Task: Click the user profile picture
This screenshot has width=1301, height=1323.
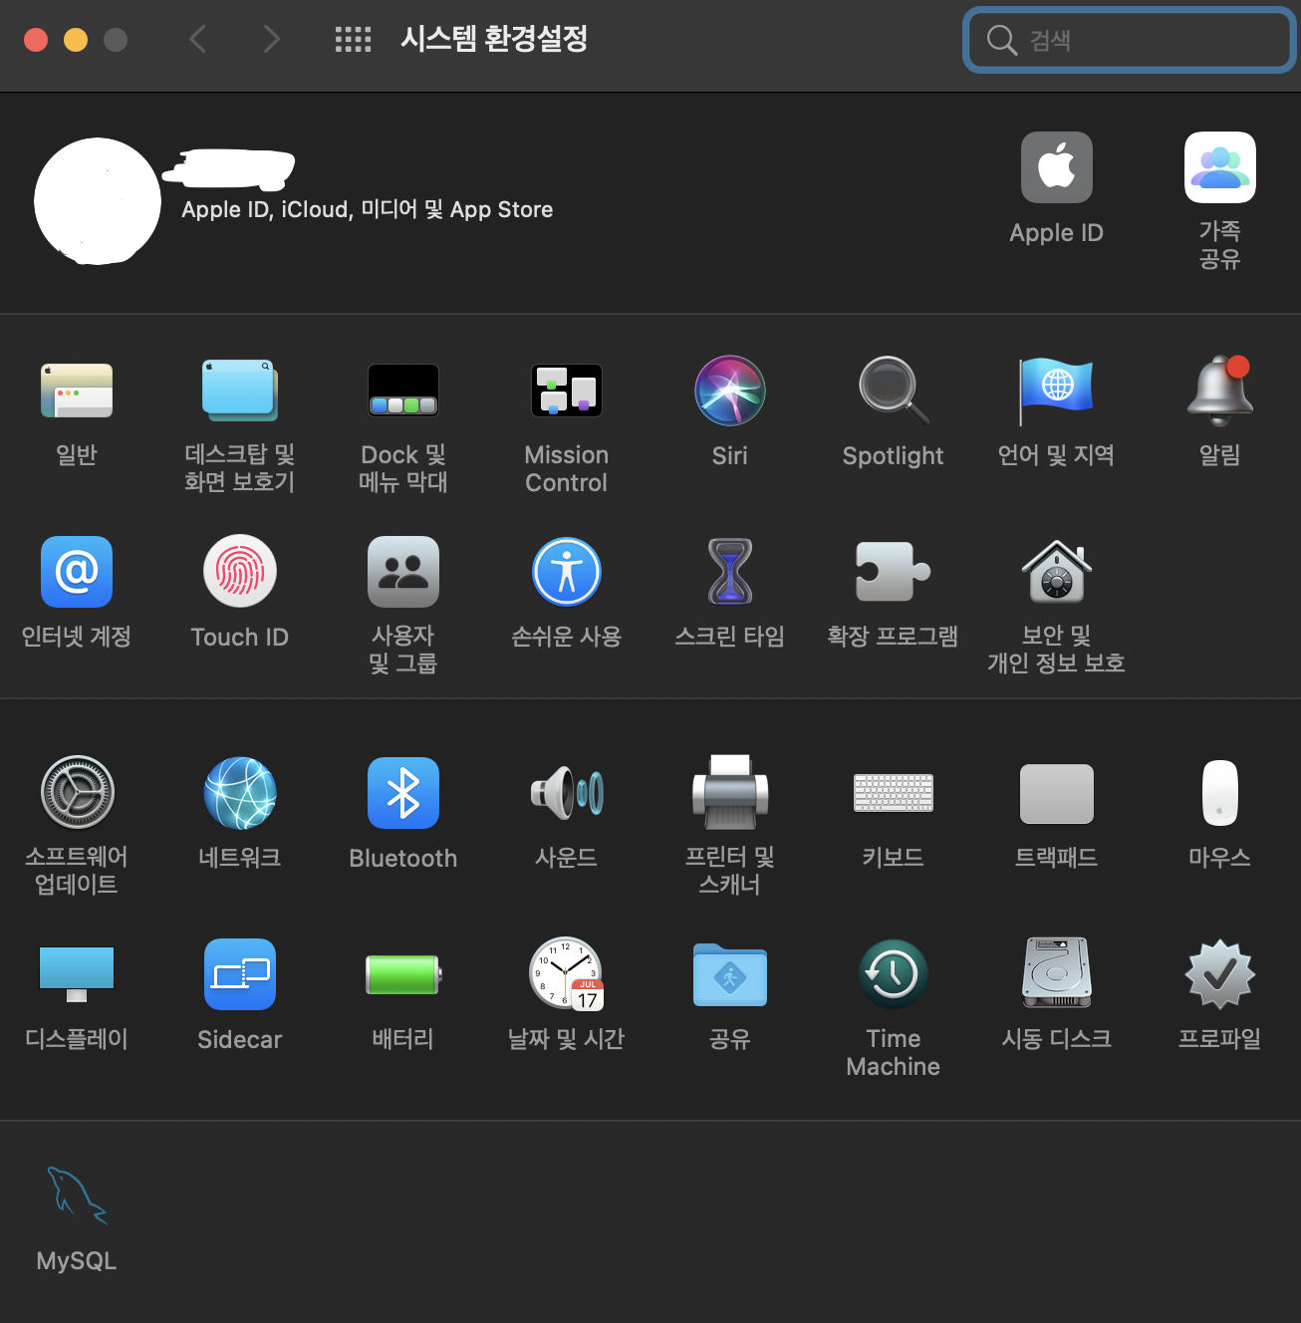Action: click(98, 201)
